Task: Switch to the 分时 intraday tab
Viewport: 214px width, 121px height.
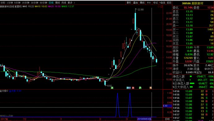Action: [x=2, y=2]
